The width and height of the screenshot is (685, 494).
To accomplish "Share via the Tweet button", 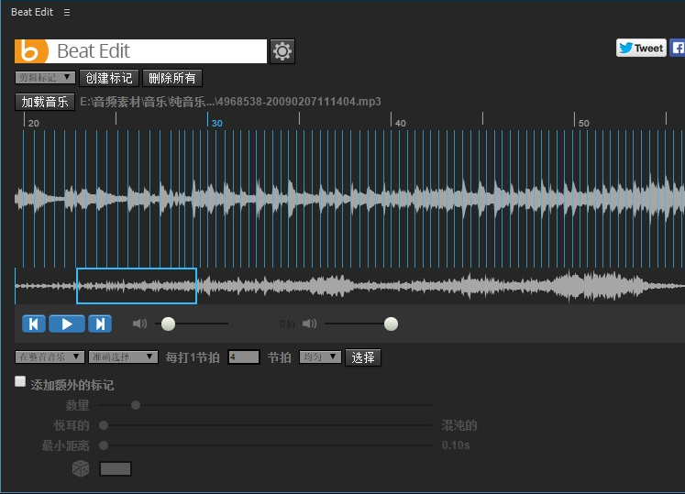I will click(641, 48).
